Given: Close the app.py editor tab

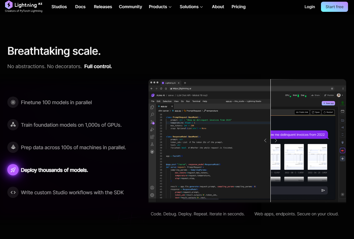Looking at the screenshot, I should [x=172, y=106].
